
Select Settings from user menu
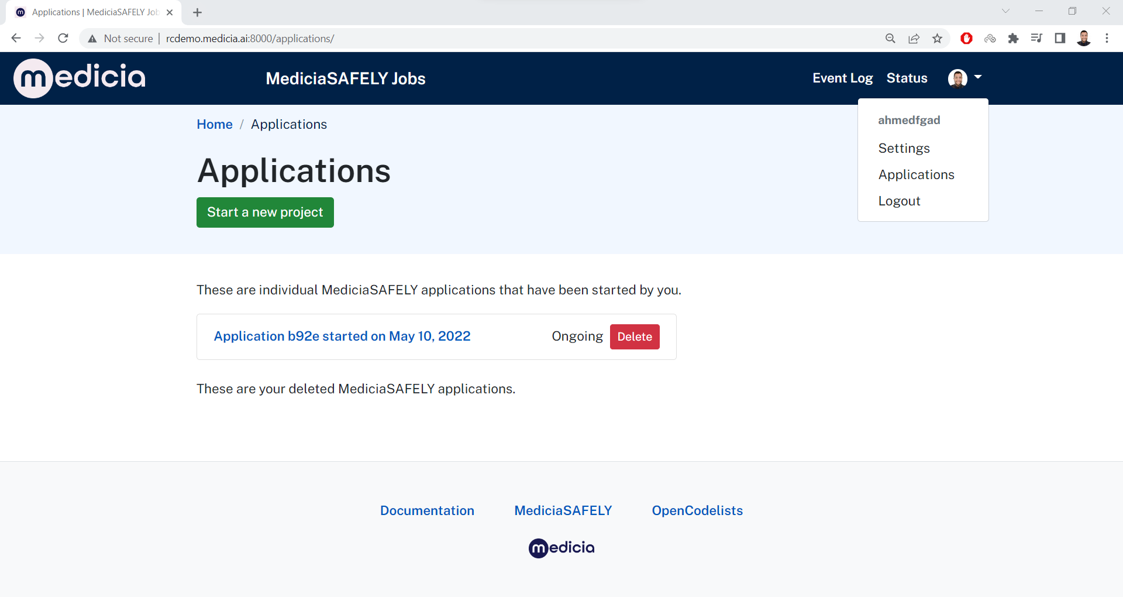tap(904, 148)
